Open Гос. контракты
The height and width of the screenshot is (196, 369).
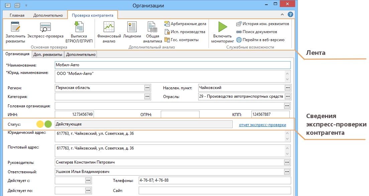pos(181,40)
